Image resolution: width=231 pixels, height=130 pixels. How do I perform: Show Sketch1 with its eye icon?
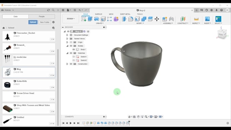click(x=74, y=57)
